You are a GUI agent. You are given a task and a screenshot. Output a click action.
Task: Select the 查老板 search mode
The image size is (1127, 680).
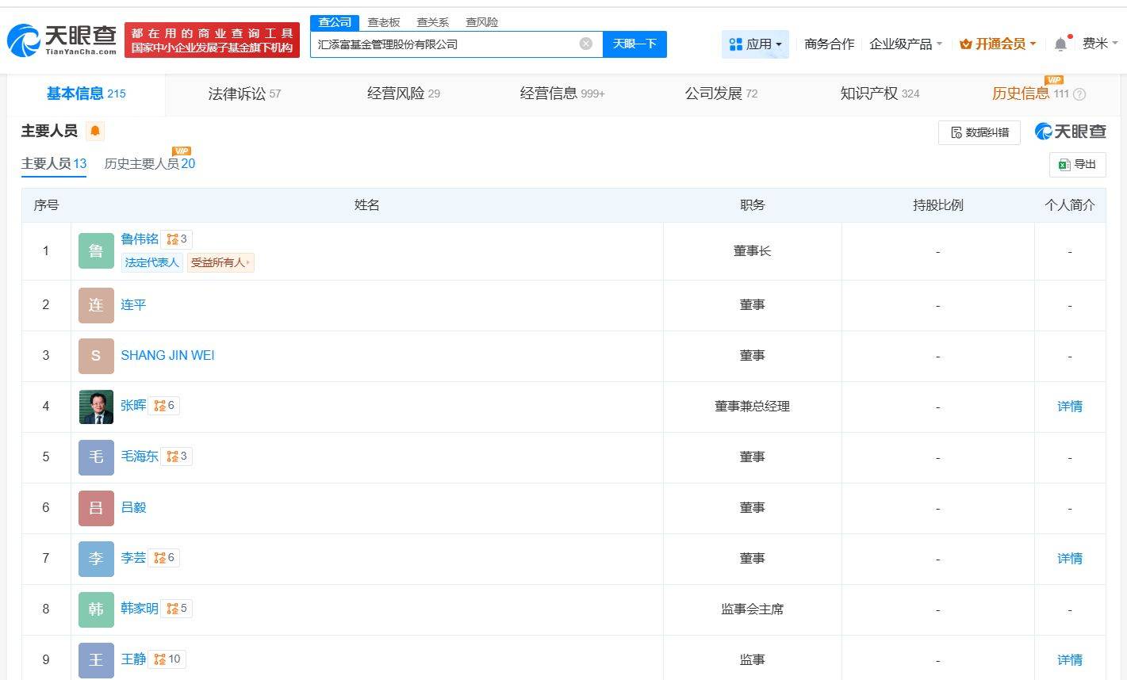pos(384,22)
